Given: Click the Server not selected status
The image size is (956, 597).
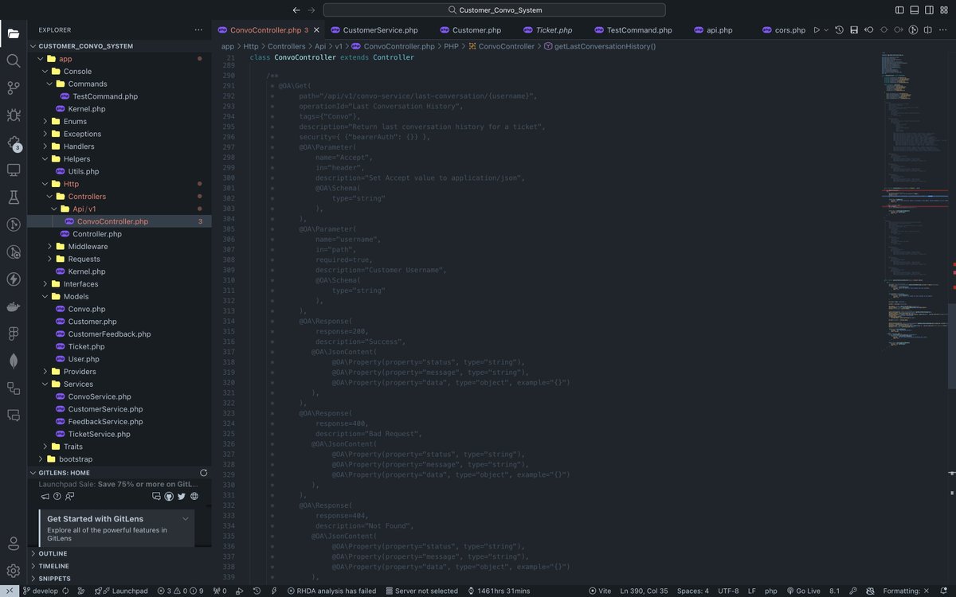Looking at the screenshot, I should [421, 591].
